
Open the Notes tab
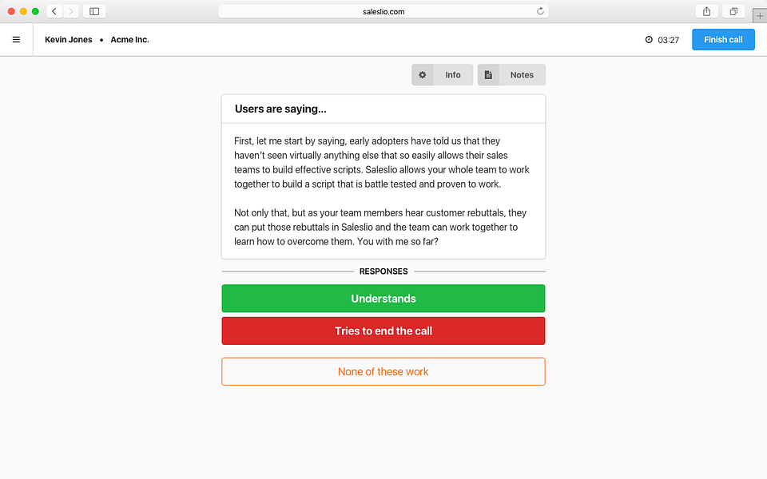click(511, 75)
